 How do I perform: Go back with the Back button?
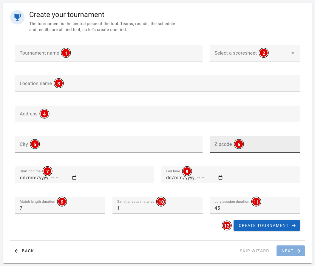coord(24,251)
